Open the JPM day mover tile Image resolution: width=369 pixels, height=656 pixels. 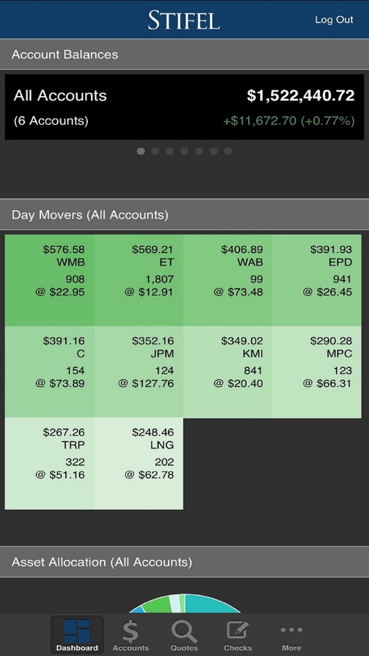pyautogui.click(x=138, y=372)
